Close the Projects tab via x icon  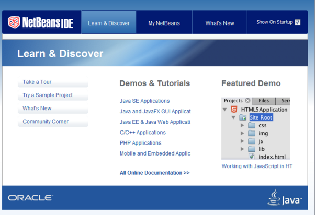click(x=248, y=100)
